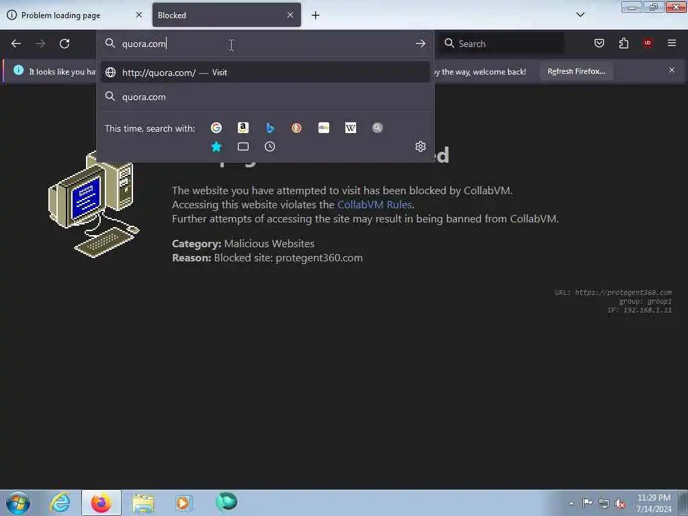The height and width of the screenshot is (516, 688).
Task: Choose the http://quora.com/ Visit suggestion
Action: point(265,73)
